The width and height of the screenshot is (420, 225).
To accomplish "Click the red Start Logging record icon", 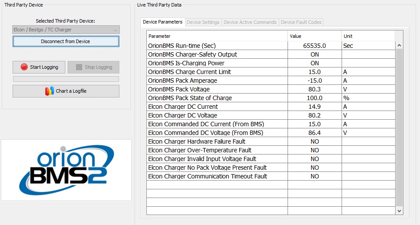I will pyautogui.click(x=24, y=67).
